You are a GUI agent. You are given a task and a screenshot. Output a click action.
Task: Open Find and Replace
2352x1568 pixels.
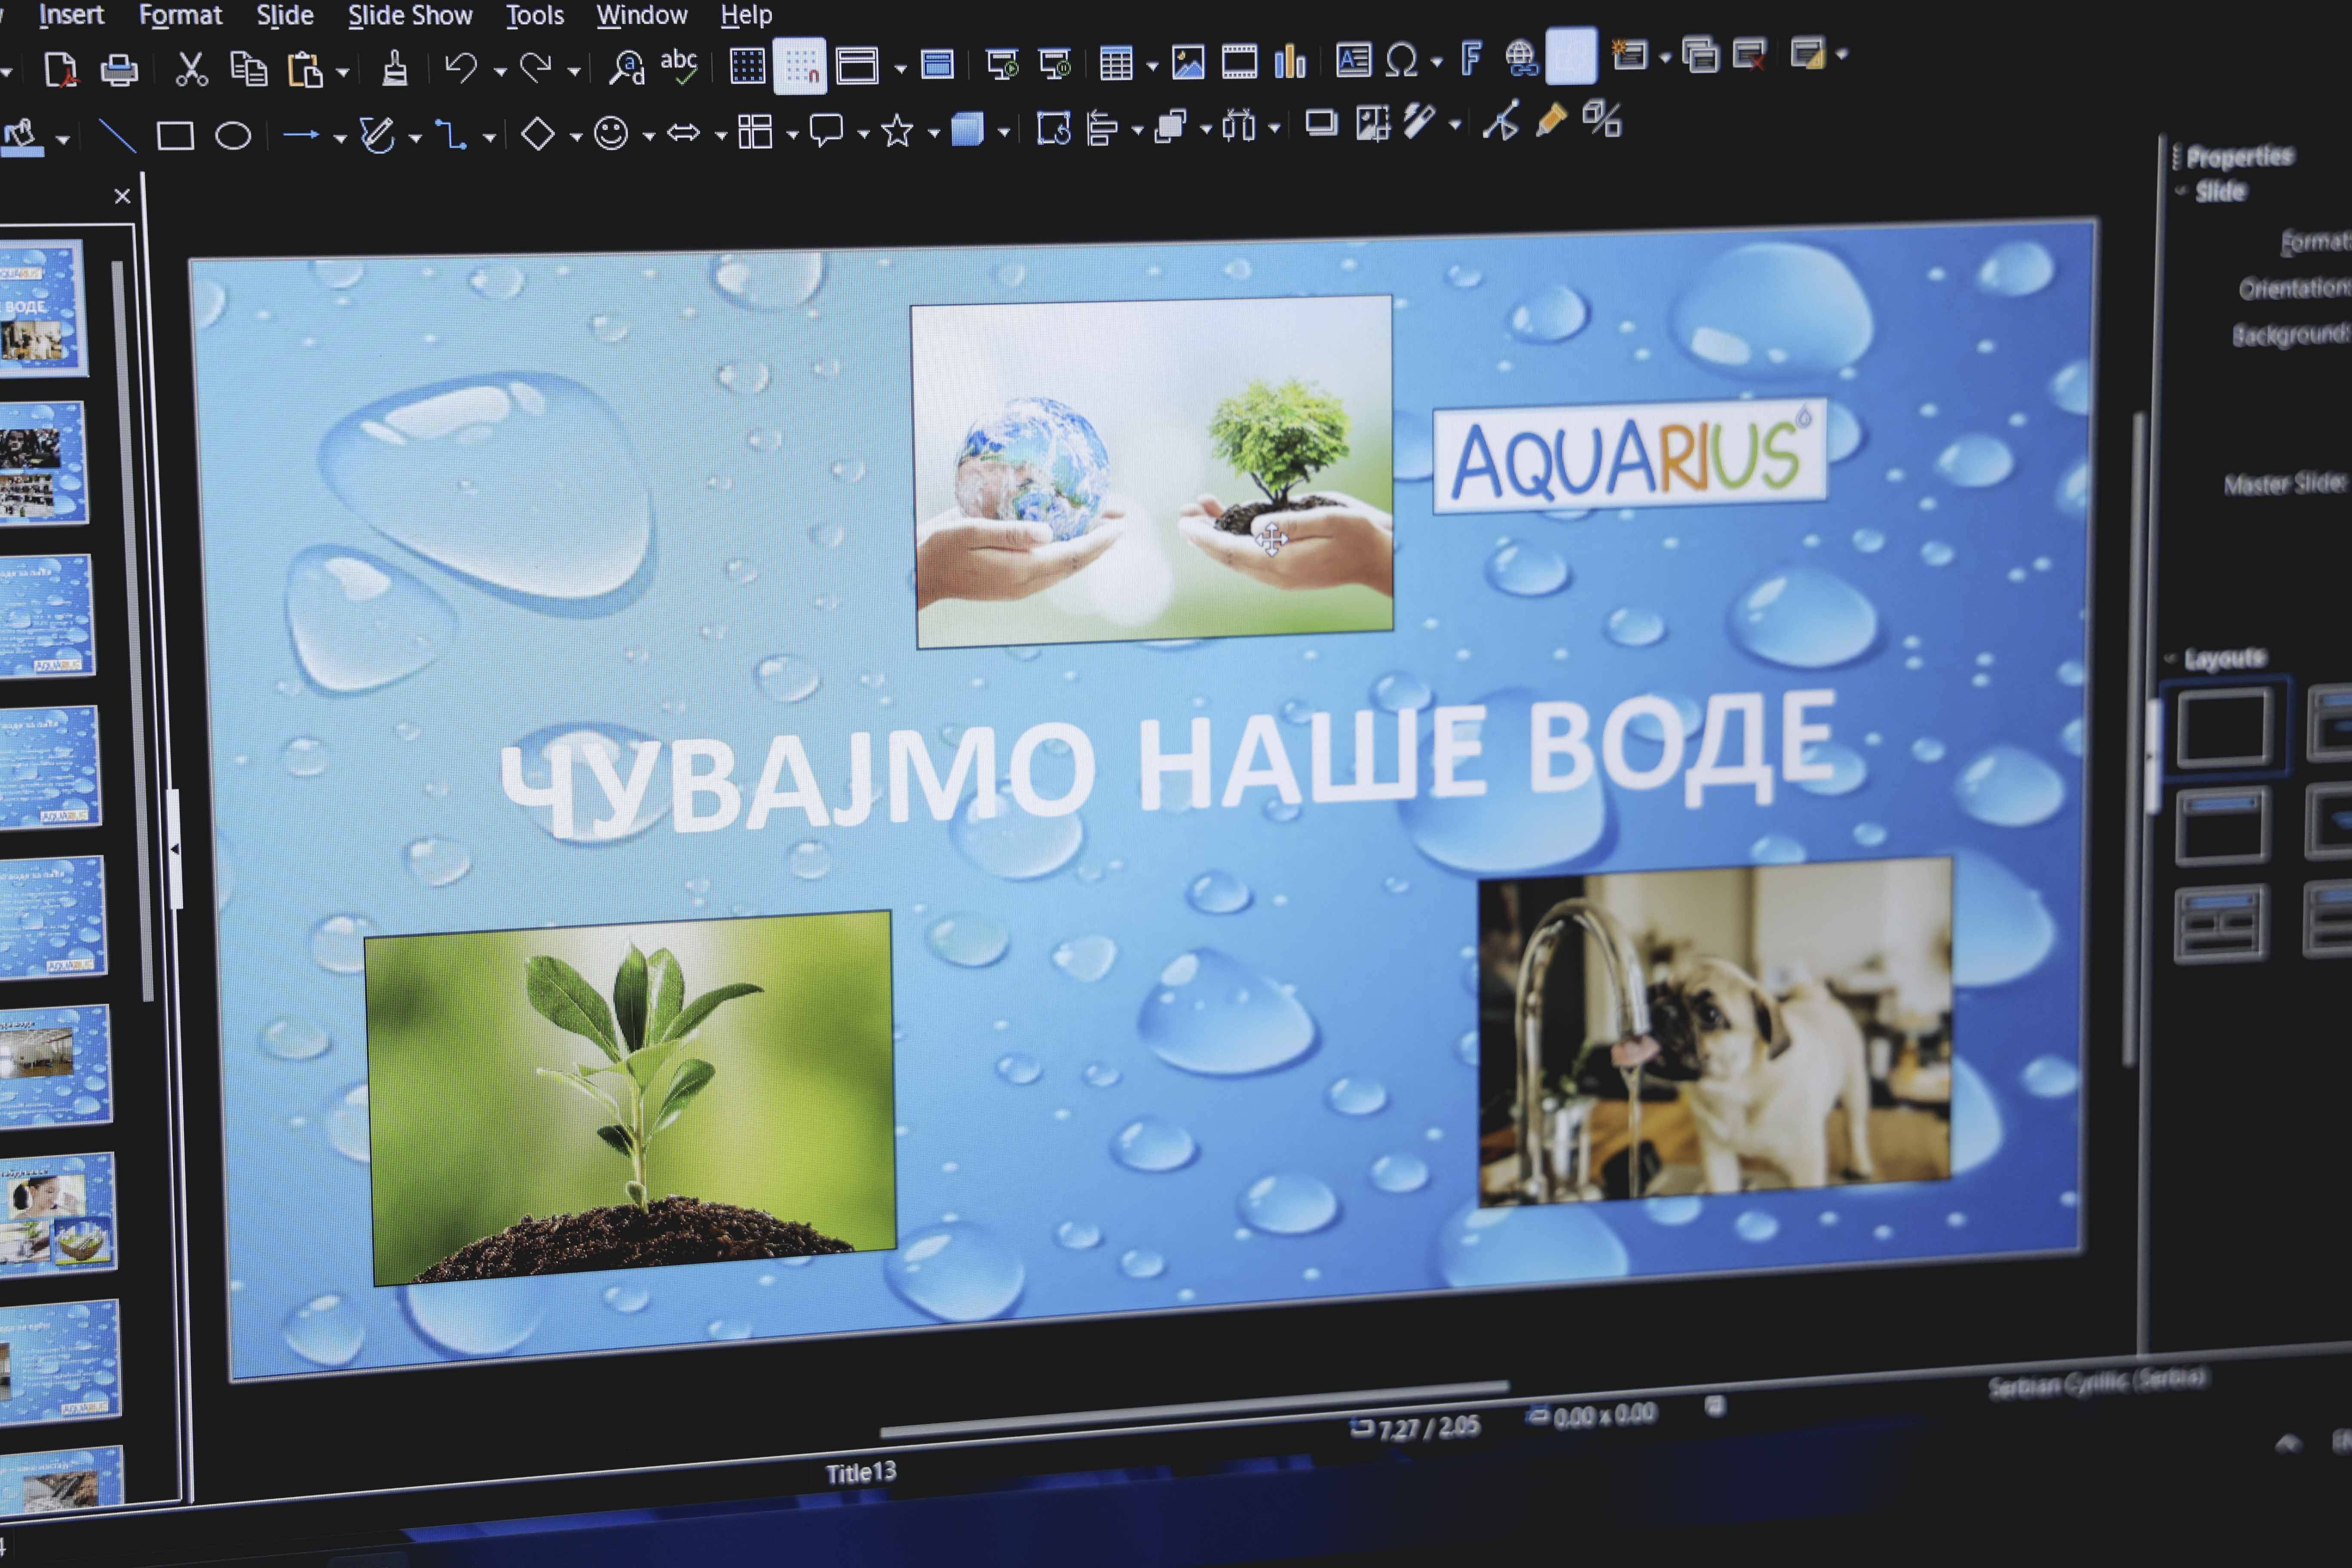point(627,67)
